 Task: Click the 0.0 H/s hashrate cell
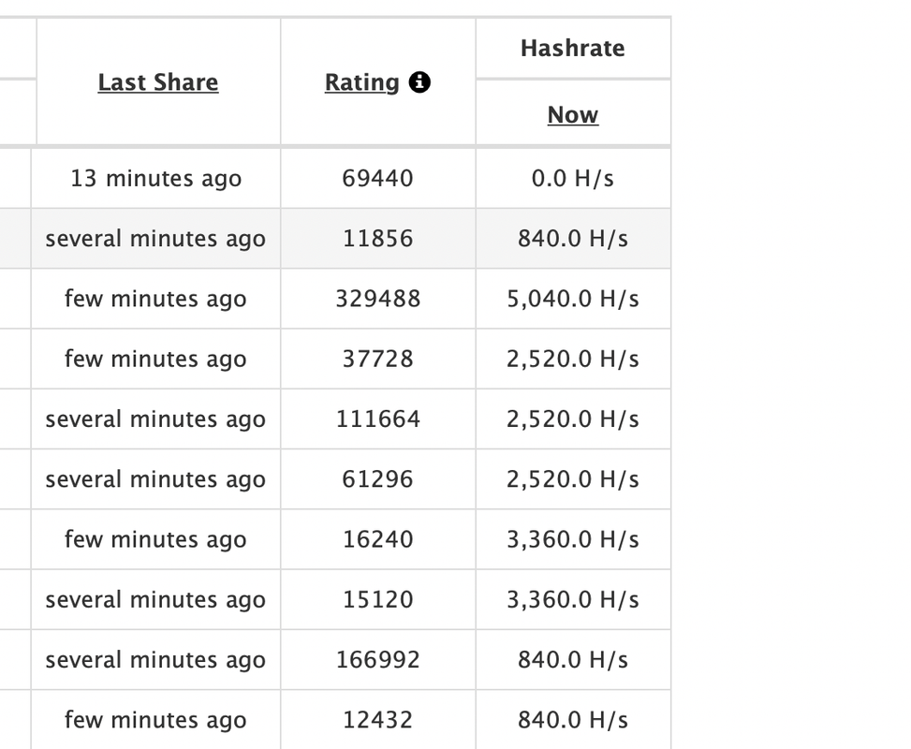573,179
